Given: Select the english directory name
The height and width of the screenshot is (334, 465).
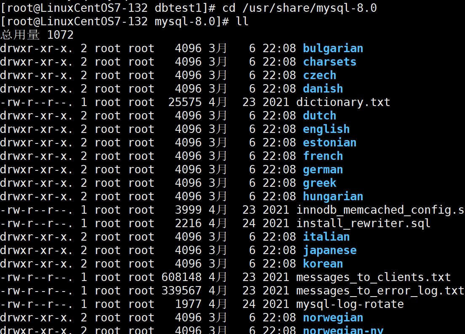Looking at the screenshot, I should [326, 129].
